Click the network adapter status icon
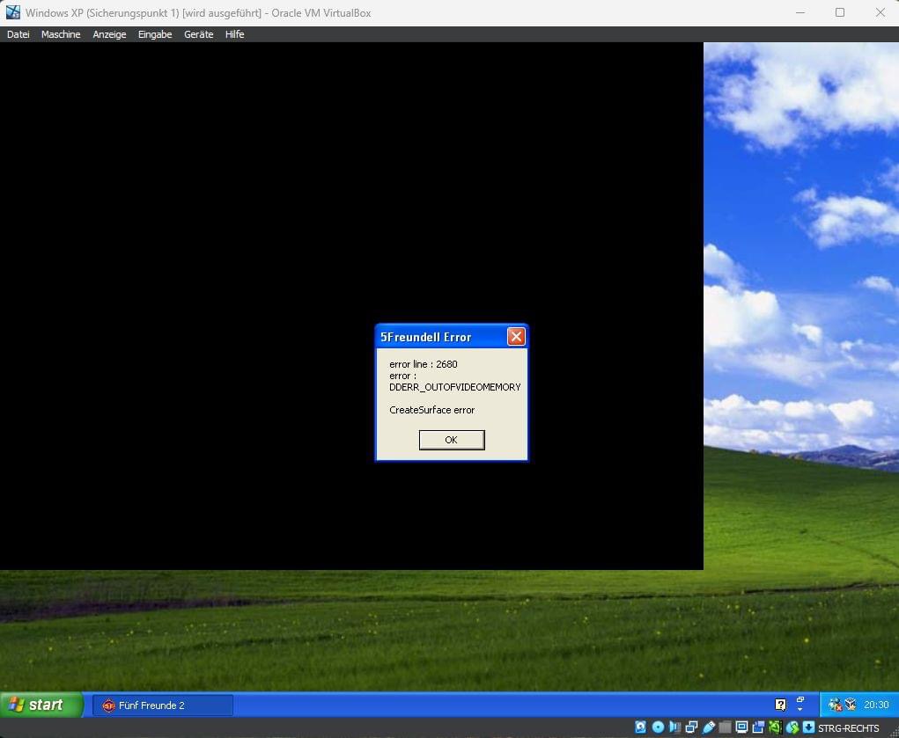899x738 pixels. point(691,727)
